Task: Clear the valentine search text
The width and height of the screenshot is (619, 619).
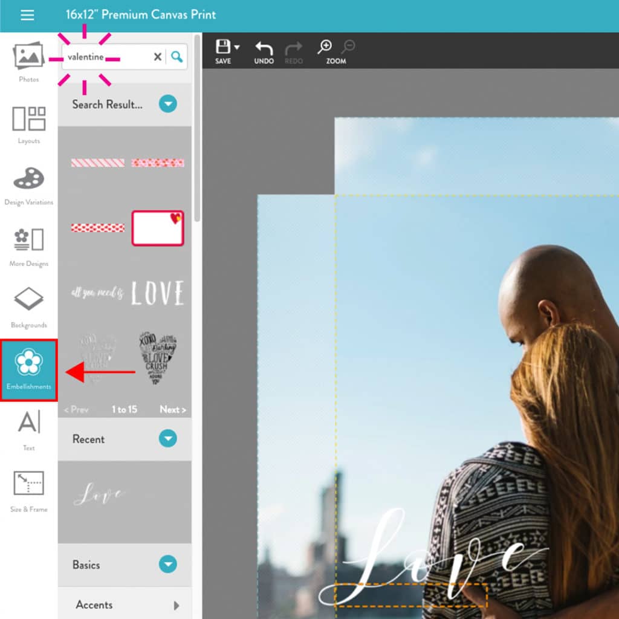Action: pos(157,57)
